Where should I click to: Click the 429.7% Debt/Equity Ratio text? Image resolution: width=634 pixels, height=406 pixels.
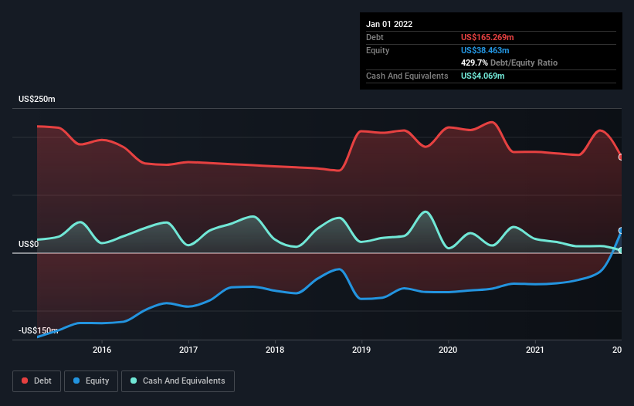click(509, 63)
